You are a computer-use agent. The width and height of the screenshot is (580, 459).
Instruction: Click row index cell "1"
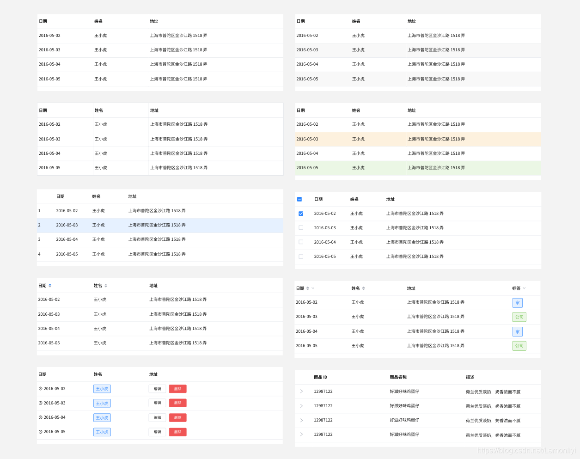[x=39, y=211]
